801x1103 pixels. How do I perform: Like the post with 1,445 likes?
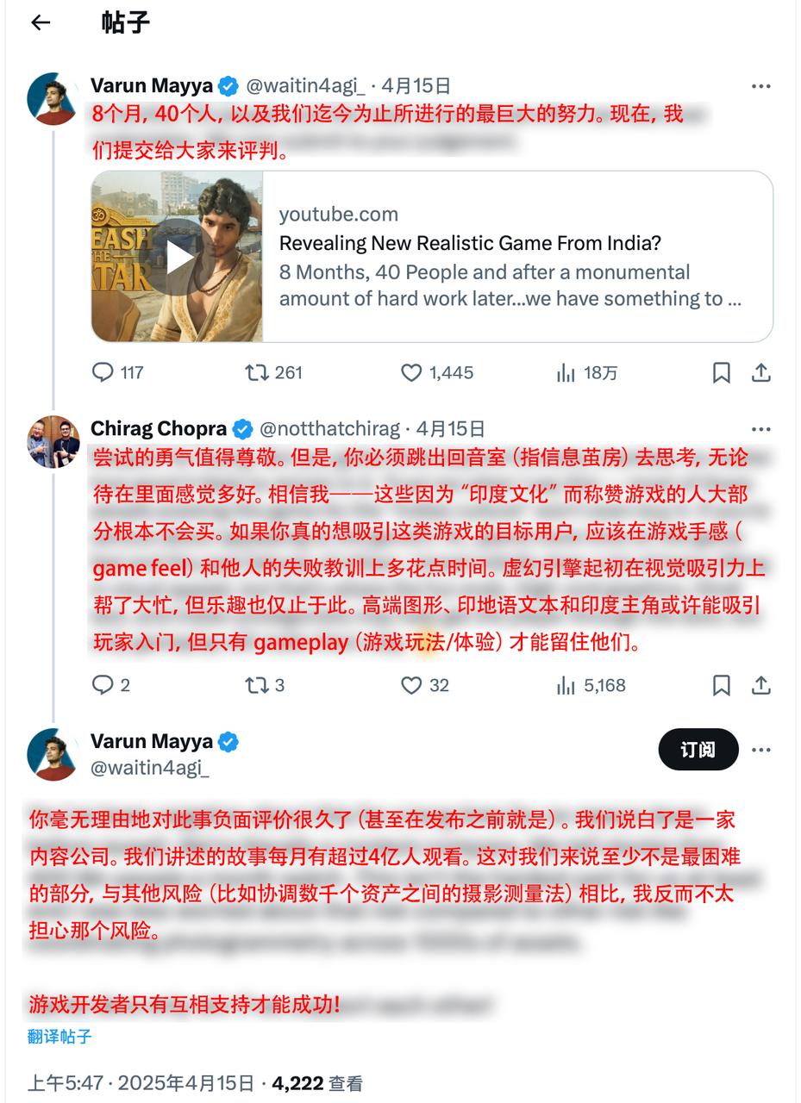(x=411, y=372)
